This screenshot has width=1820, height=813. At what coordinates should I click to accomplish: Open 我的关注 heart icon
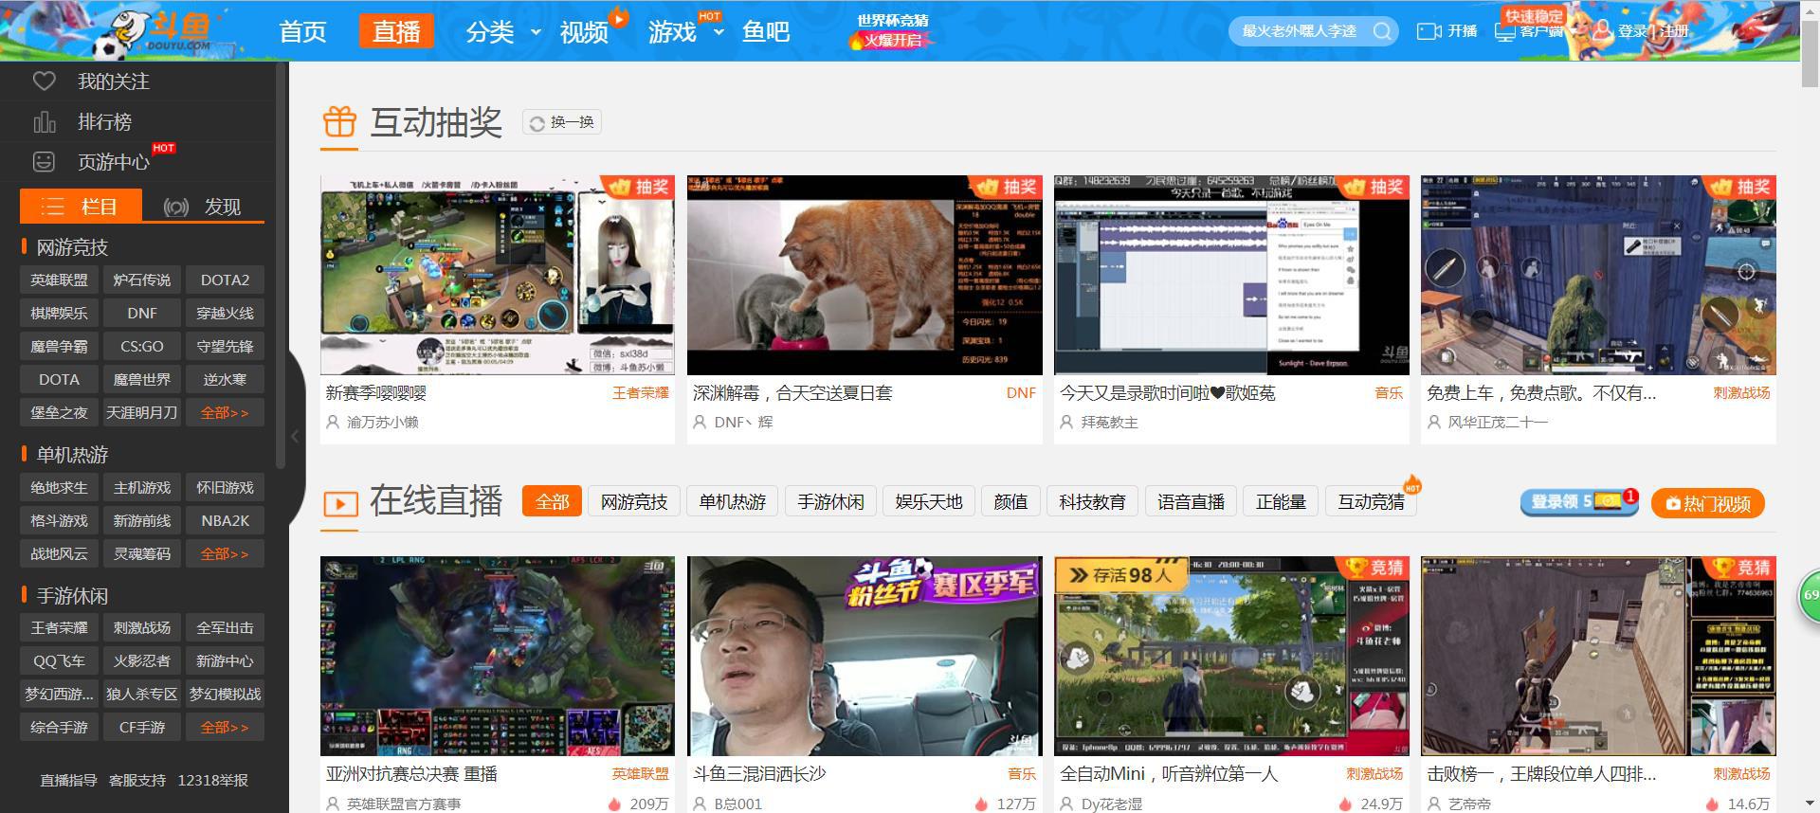[45, 81]
